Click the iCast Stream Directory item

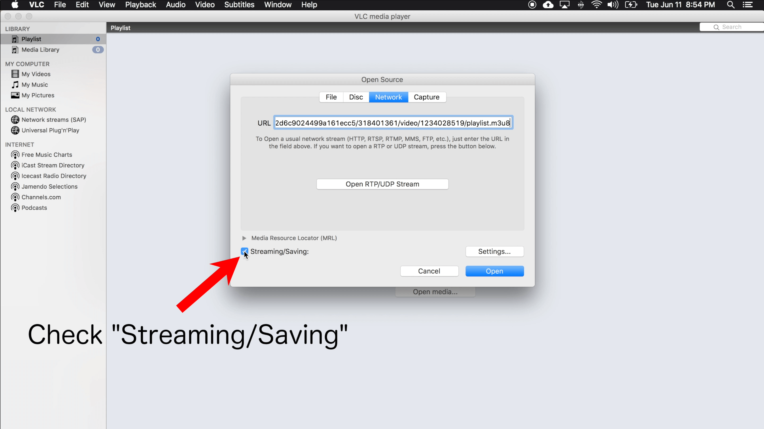point(52,165)
